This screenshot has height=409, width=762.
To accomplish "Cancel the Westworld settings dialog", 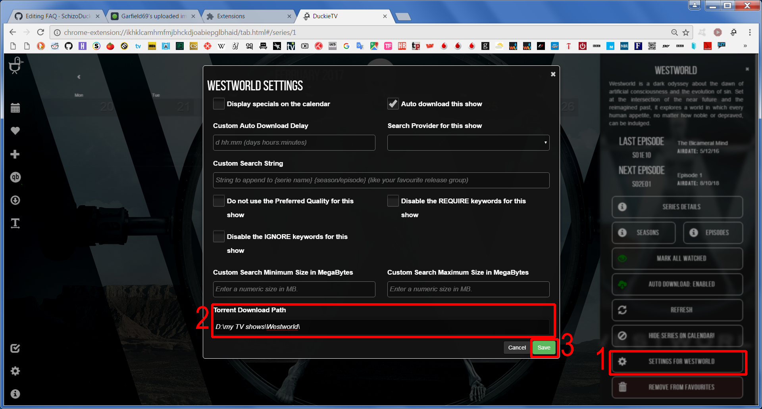I will coord(517,348).
